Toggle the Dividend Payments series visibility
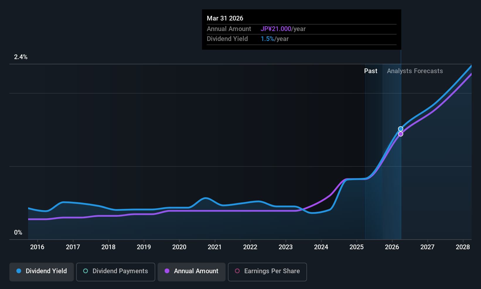This screenshot has width=481, height=289. [x=115, y=271]
